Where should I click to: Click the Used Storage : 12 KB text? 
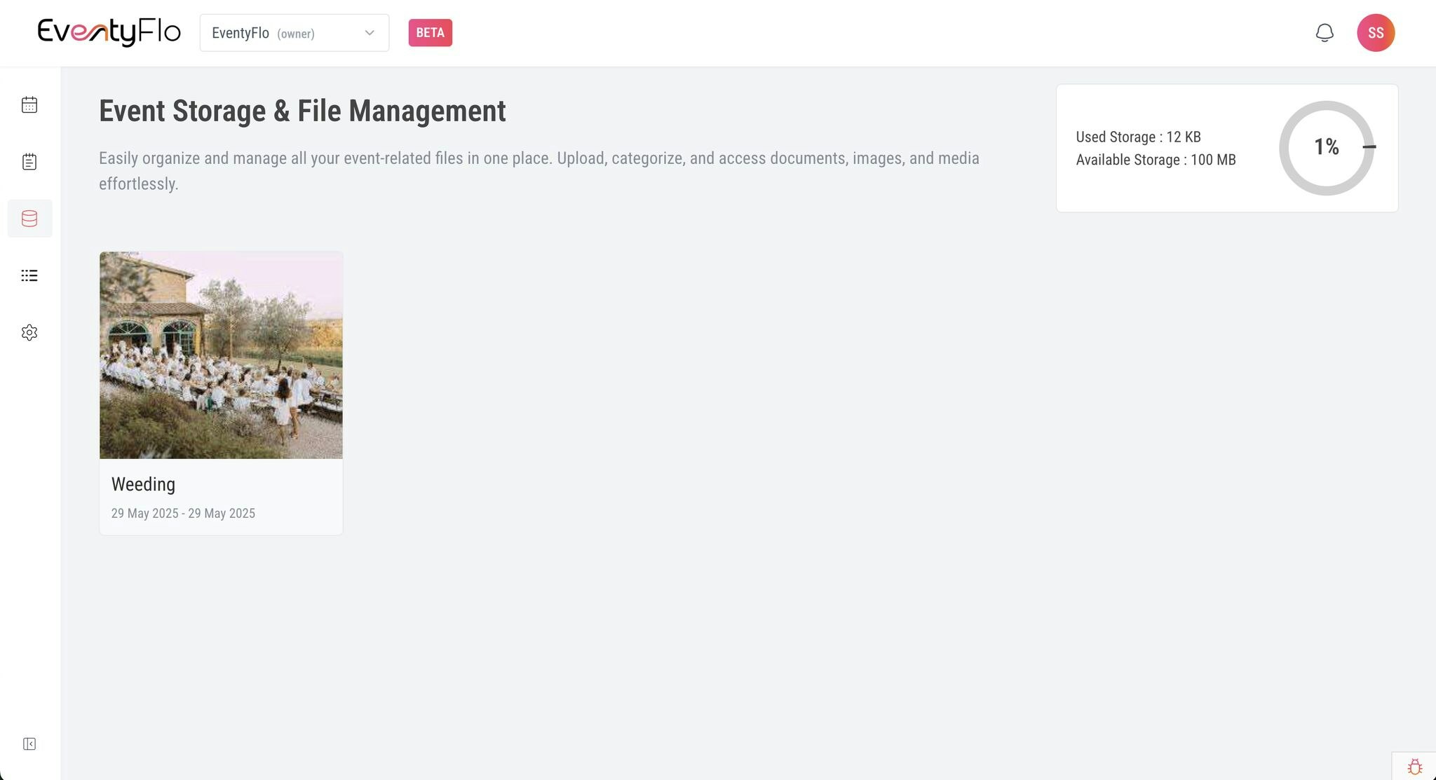click(1139, 137)
